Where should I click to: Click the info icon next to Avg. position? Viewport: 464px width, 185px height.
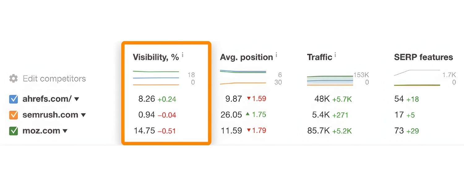[x=276, y=55]
